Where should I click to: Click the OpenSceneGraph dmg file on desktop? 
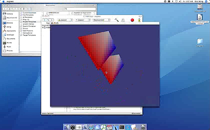pos(199,17)
